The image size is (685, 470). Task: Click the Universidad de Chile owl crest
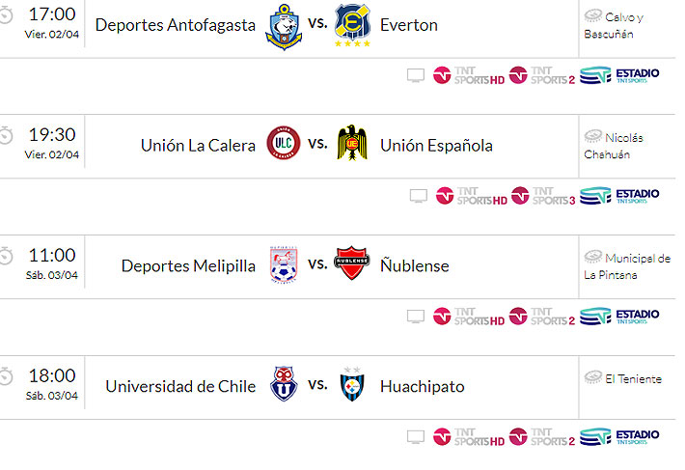tap(284, 386)
